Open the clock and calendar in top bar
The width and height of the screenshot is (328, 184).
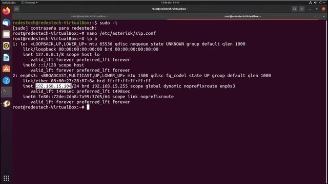pyautogui.click(x=170, y=3)
